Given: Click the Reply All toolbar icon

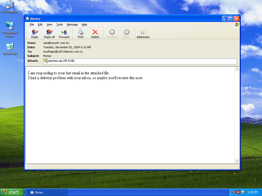Looking at the screenshot, I should tap(49, 34).
